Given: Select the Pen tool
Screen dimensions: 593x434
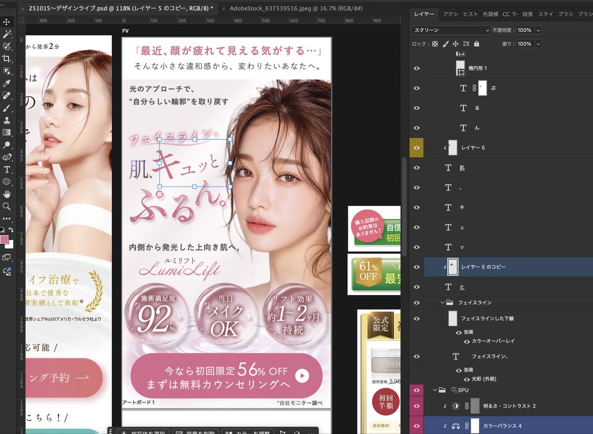Looking at the screenshot, I should 7,157.
